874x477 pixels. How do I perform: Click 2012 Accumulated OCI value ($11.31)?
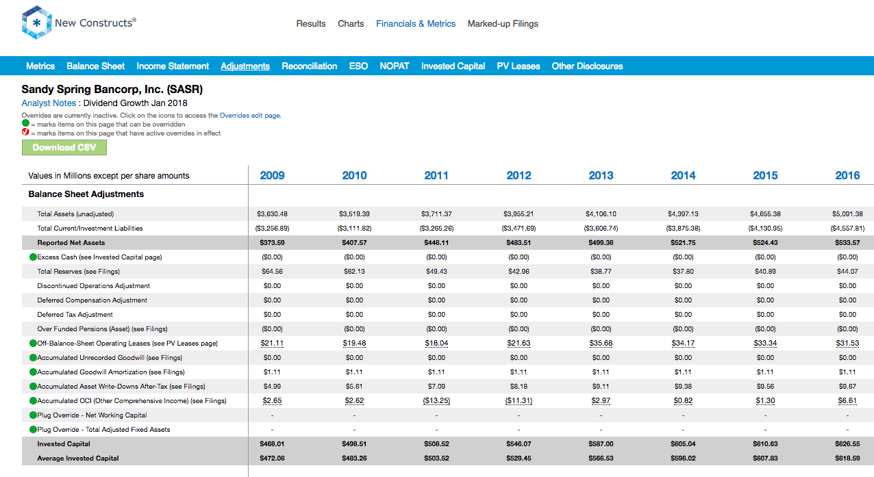pos(519,401)
